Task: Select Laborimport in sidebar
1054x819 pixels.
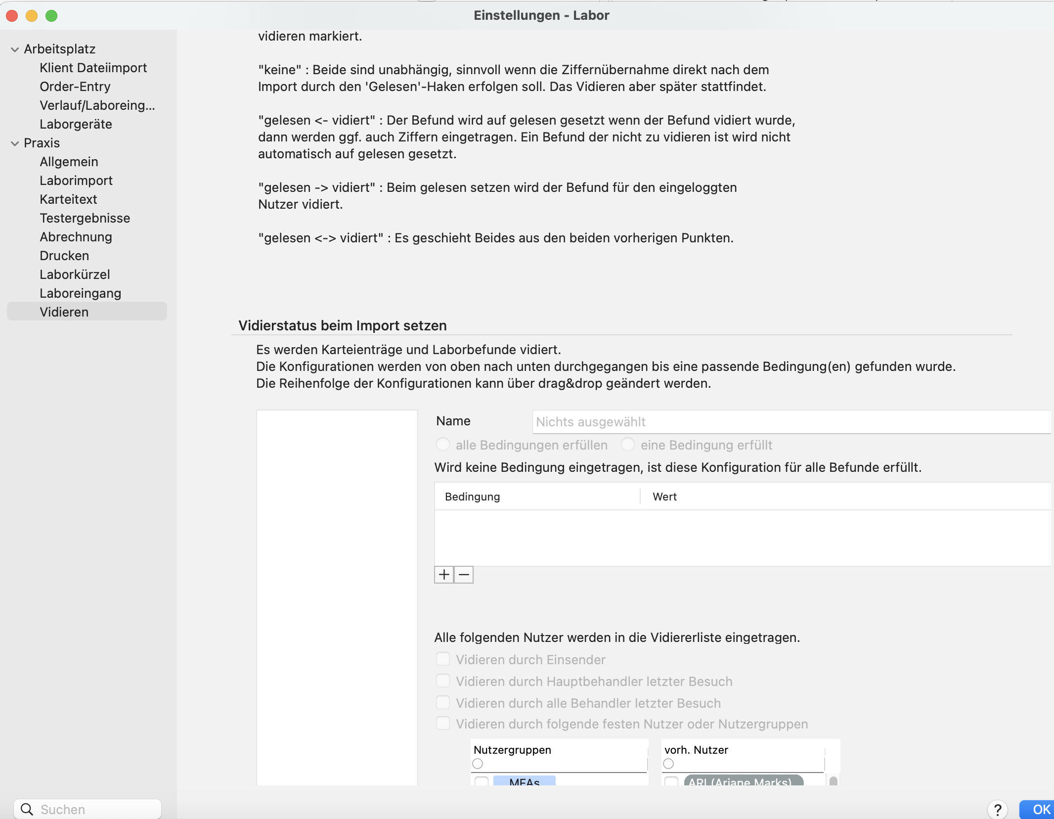Action: 76,181
